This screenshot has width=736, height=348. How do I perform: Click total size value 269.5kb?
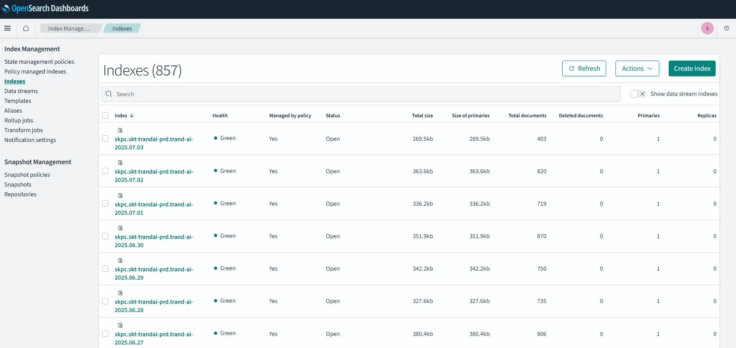pos(423,139)
